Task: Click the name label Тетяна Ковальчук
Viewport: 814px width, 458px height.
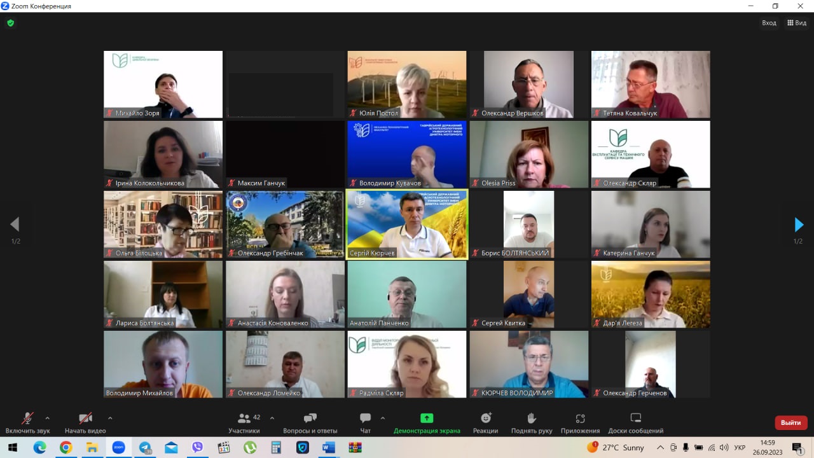Action: [630, 113]
